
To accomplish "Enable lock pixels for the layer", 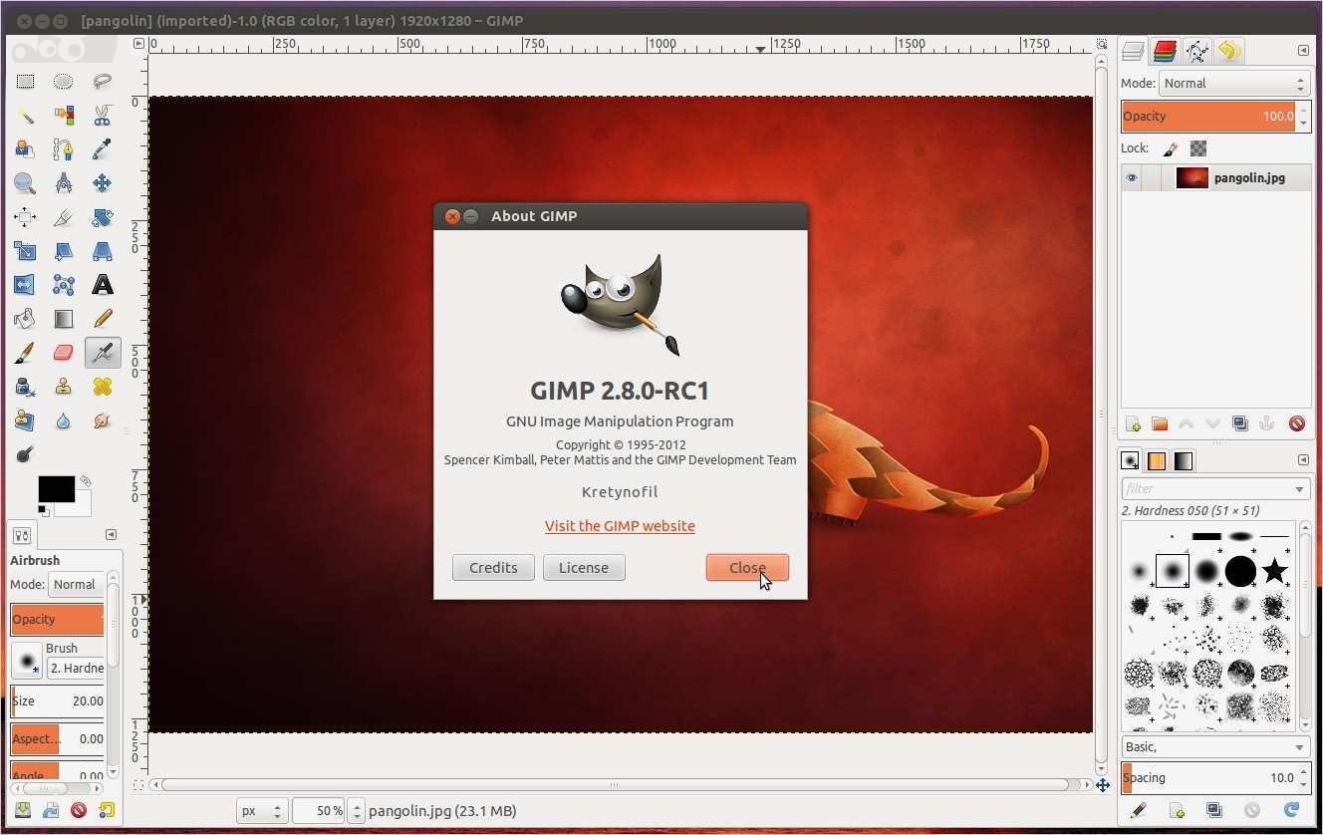I will pyautogui.click(x=1171, y=147).
